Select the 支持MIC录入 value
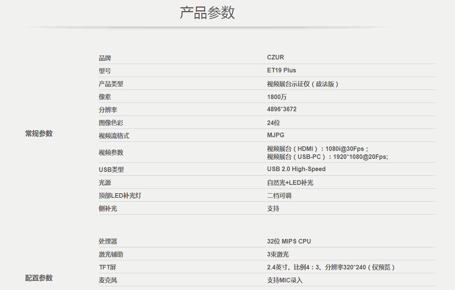Image resolution: width=455 pixels, height=290 pixels. pos(285,280)
